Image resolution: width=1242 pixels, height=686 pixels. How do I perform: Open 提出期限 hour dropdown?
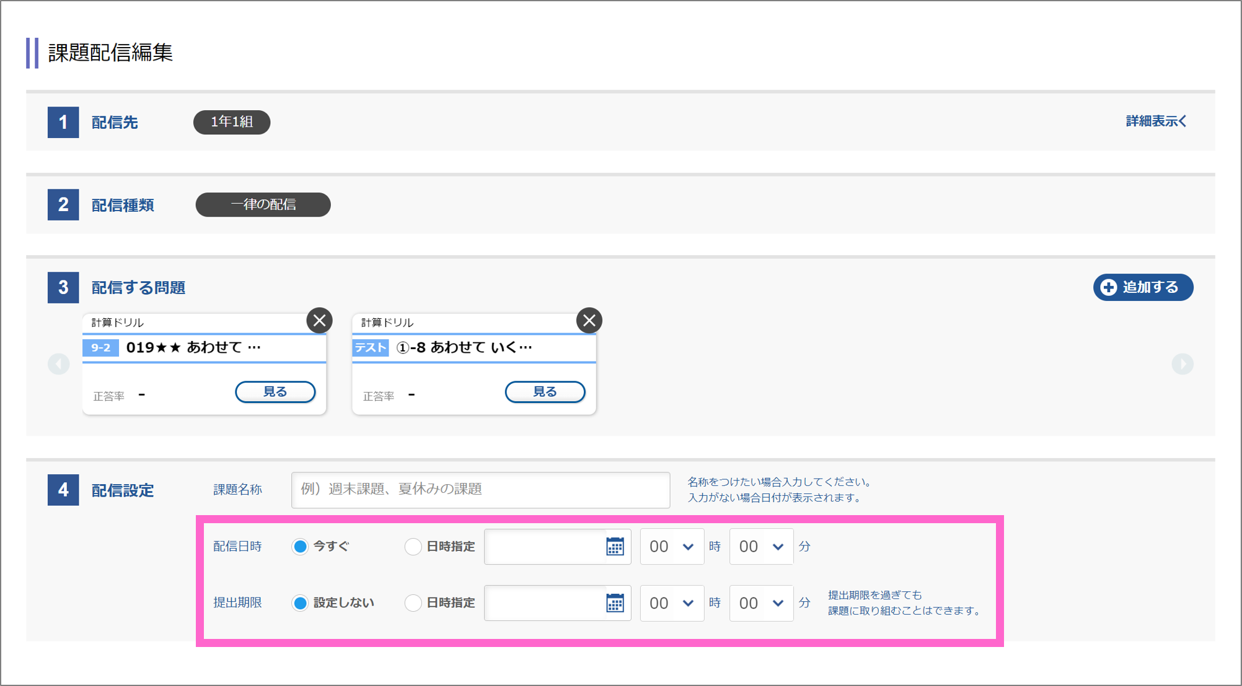coord(672,603)
